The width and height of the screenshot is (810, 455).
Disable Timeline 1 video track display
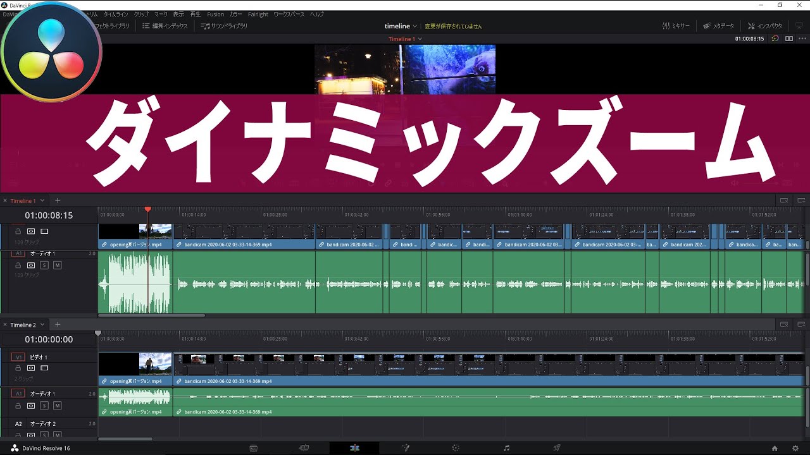click(44, 231)
